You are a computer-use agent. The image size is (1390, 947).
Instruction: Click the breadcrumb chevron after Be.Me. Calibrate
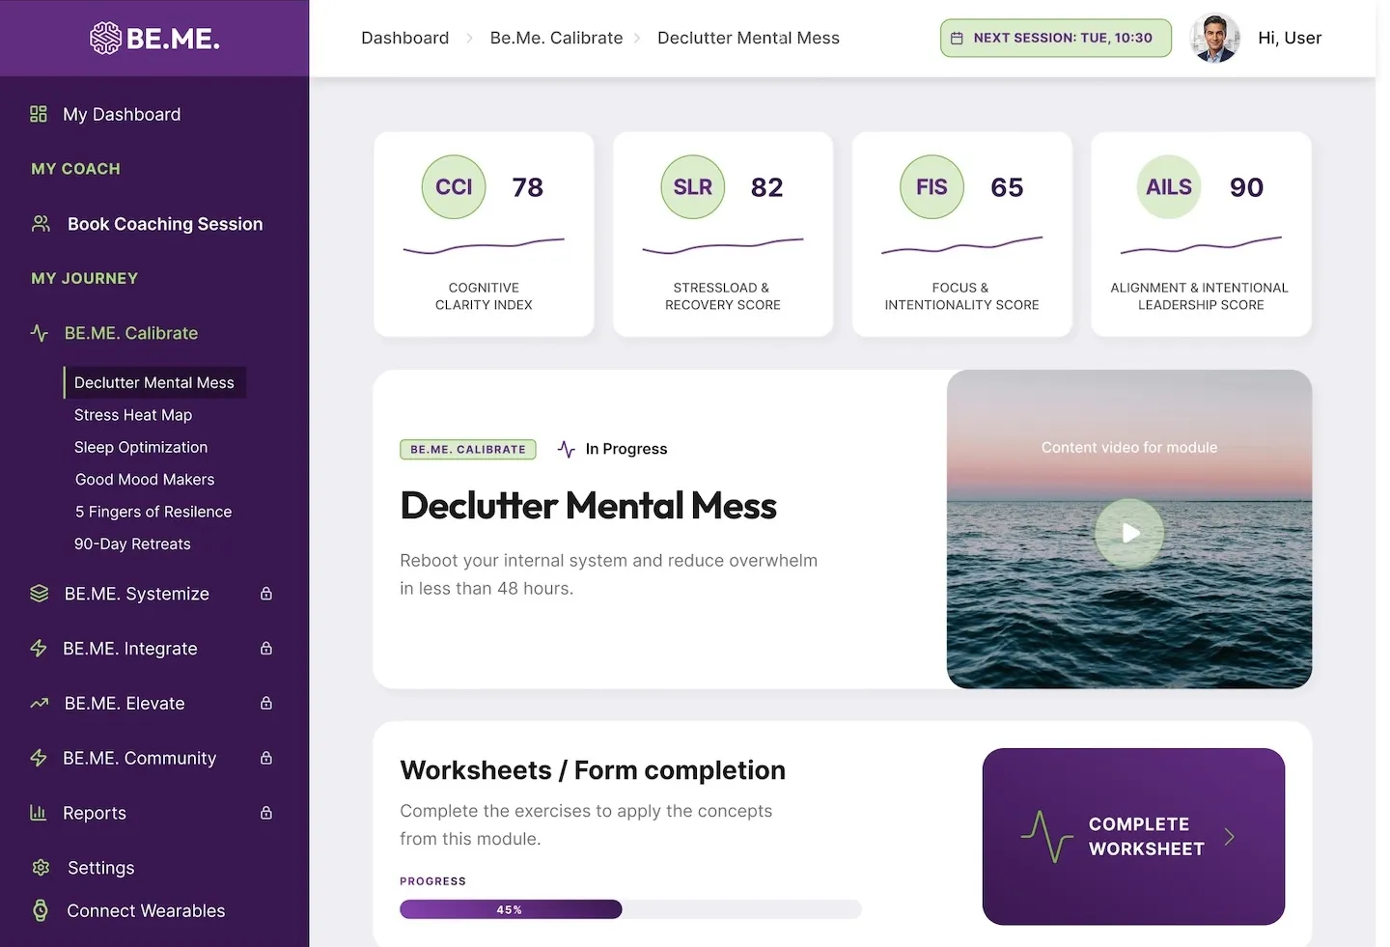tap(637, 39)
